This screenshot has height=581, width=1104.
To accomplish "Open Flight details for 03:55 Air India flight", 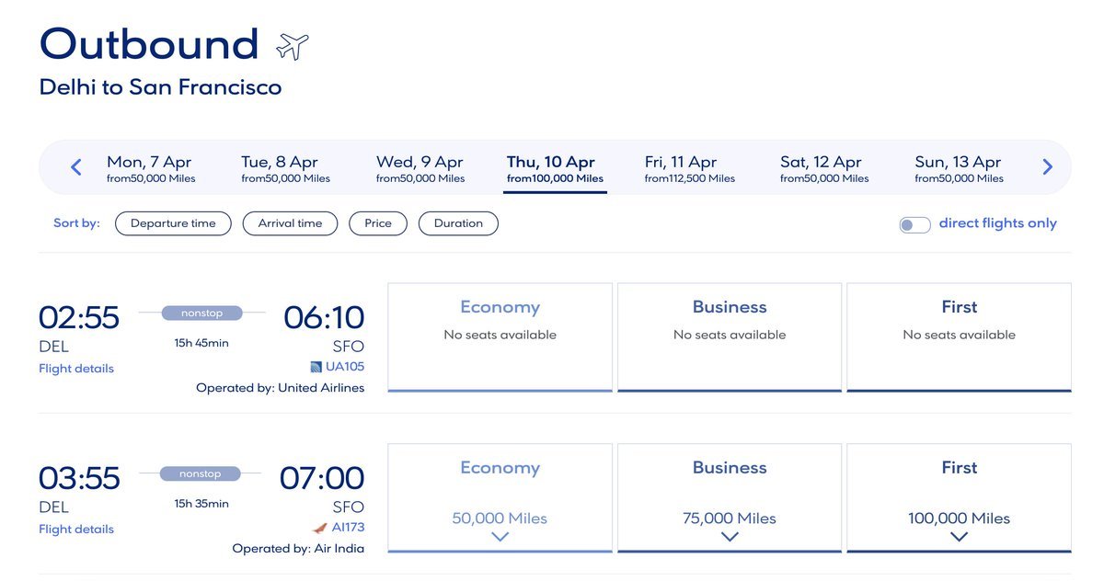I will point(76,530).
